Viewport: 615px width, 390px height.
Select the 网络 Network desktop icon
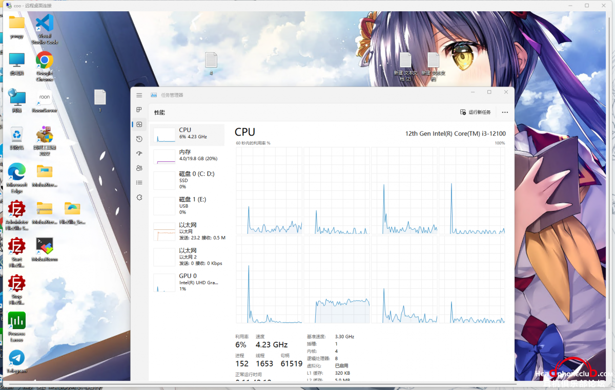[17, 101]
